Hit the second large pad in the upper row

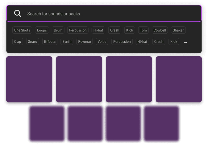point(79,79)
